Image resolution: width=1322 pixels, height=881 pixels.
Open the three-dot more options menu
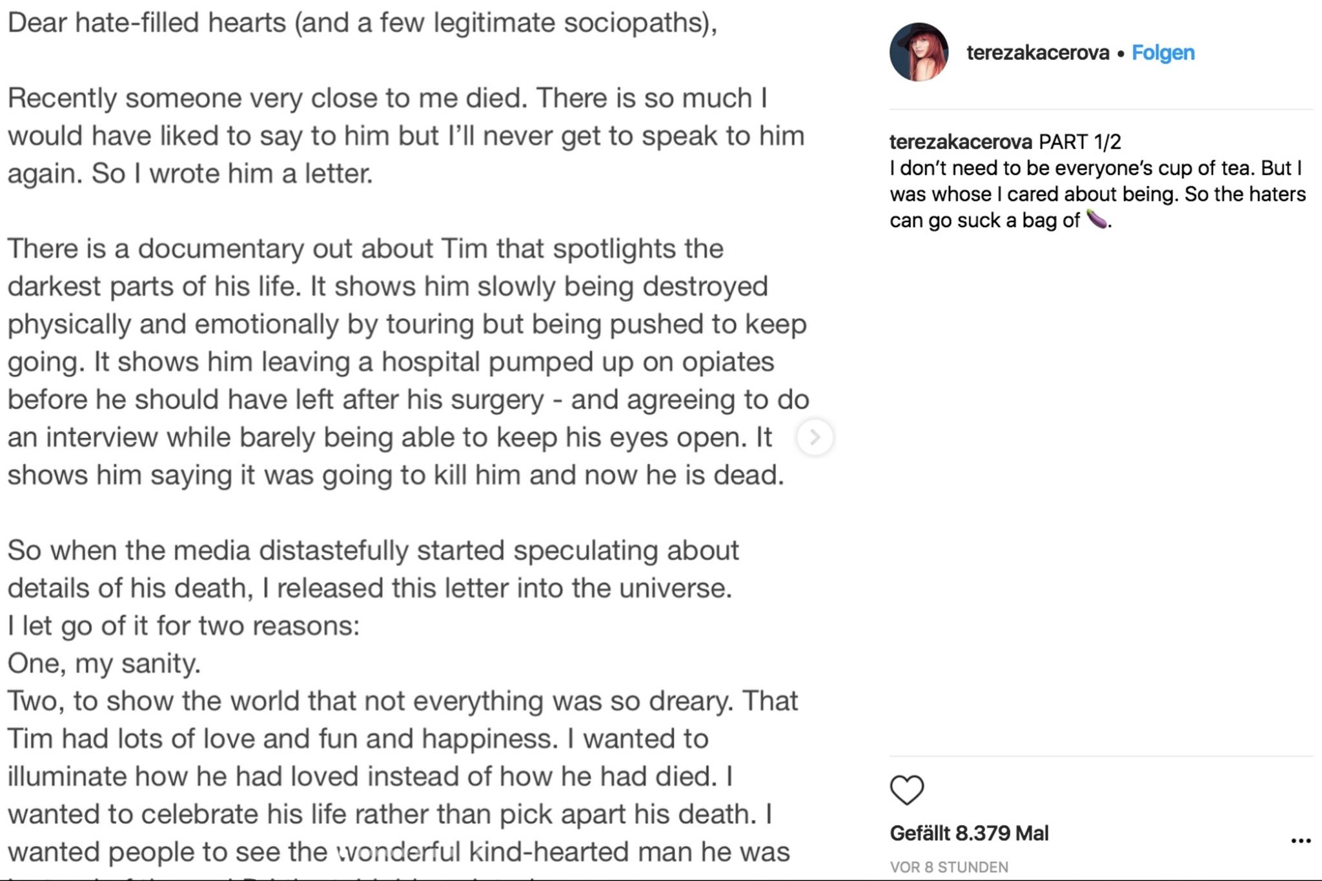(x=1300, y=840)
